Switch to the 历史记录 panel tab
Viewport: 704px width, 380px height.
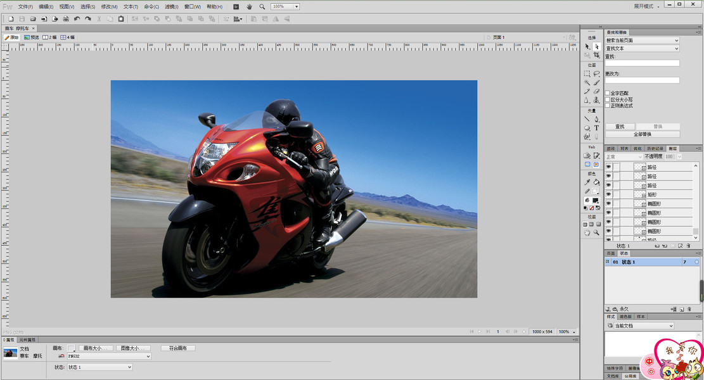click(x=655, y=148)
